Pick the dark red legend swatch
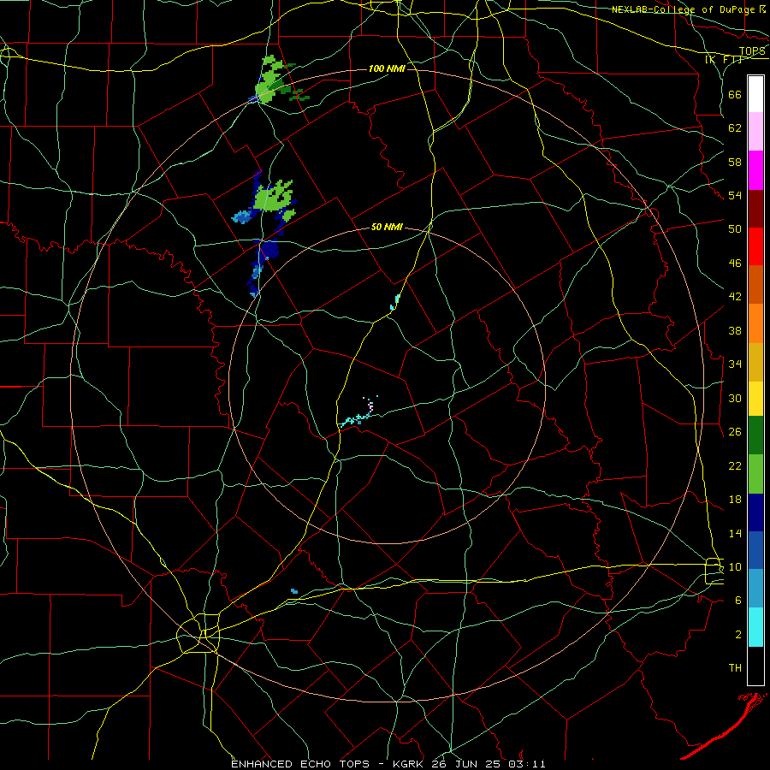The image size is (770, 770). [x=755, y=209]
